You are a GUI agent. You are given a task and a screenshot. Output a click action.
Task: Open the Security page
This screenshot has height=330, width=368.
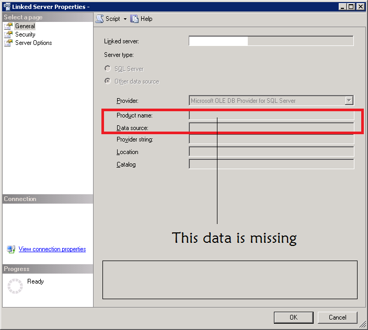(x=25, y=34)
